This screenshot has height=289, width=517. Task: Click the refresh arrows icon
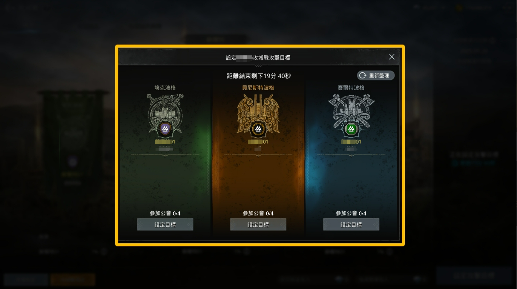(x=363, y=75)
